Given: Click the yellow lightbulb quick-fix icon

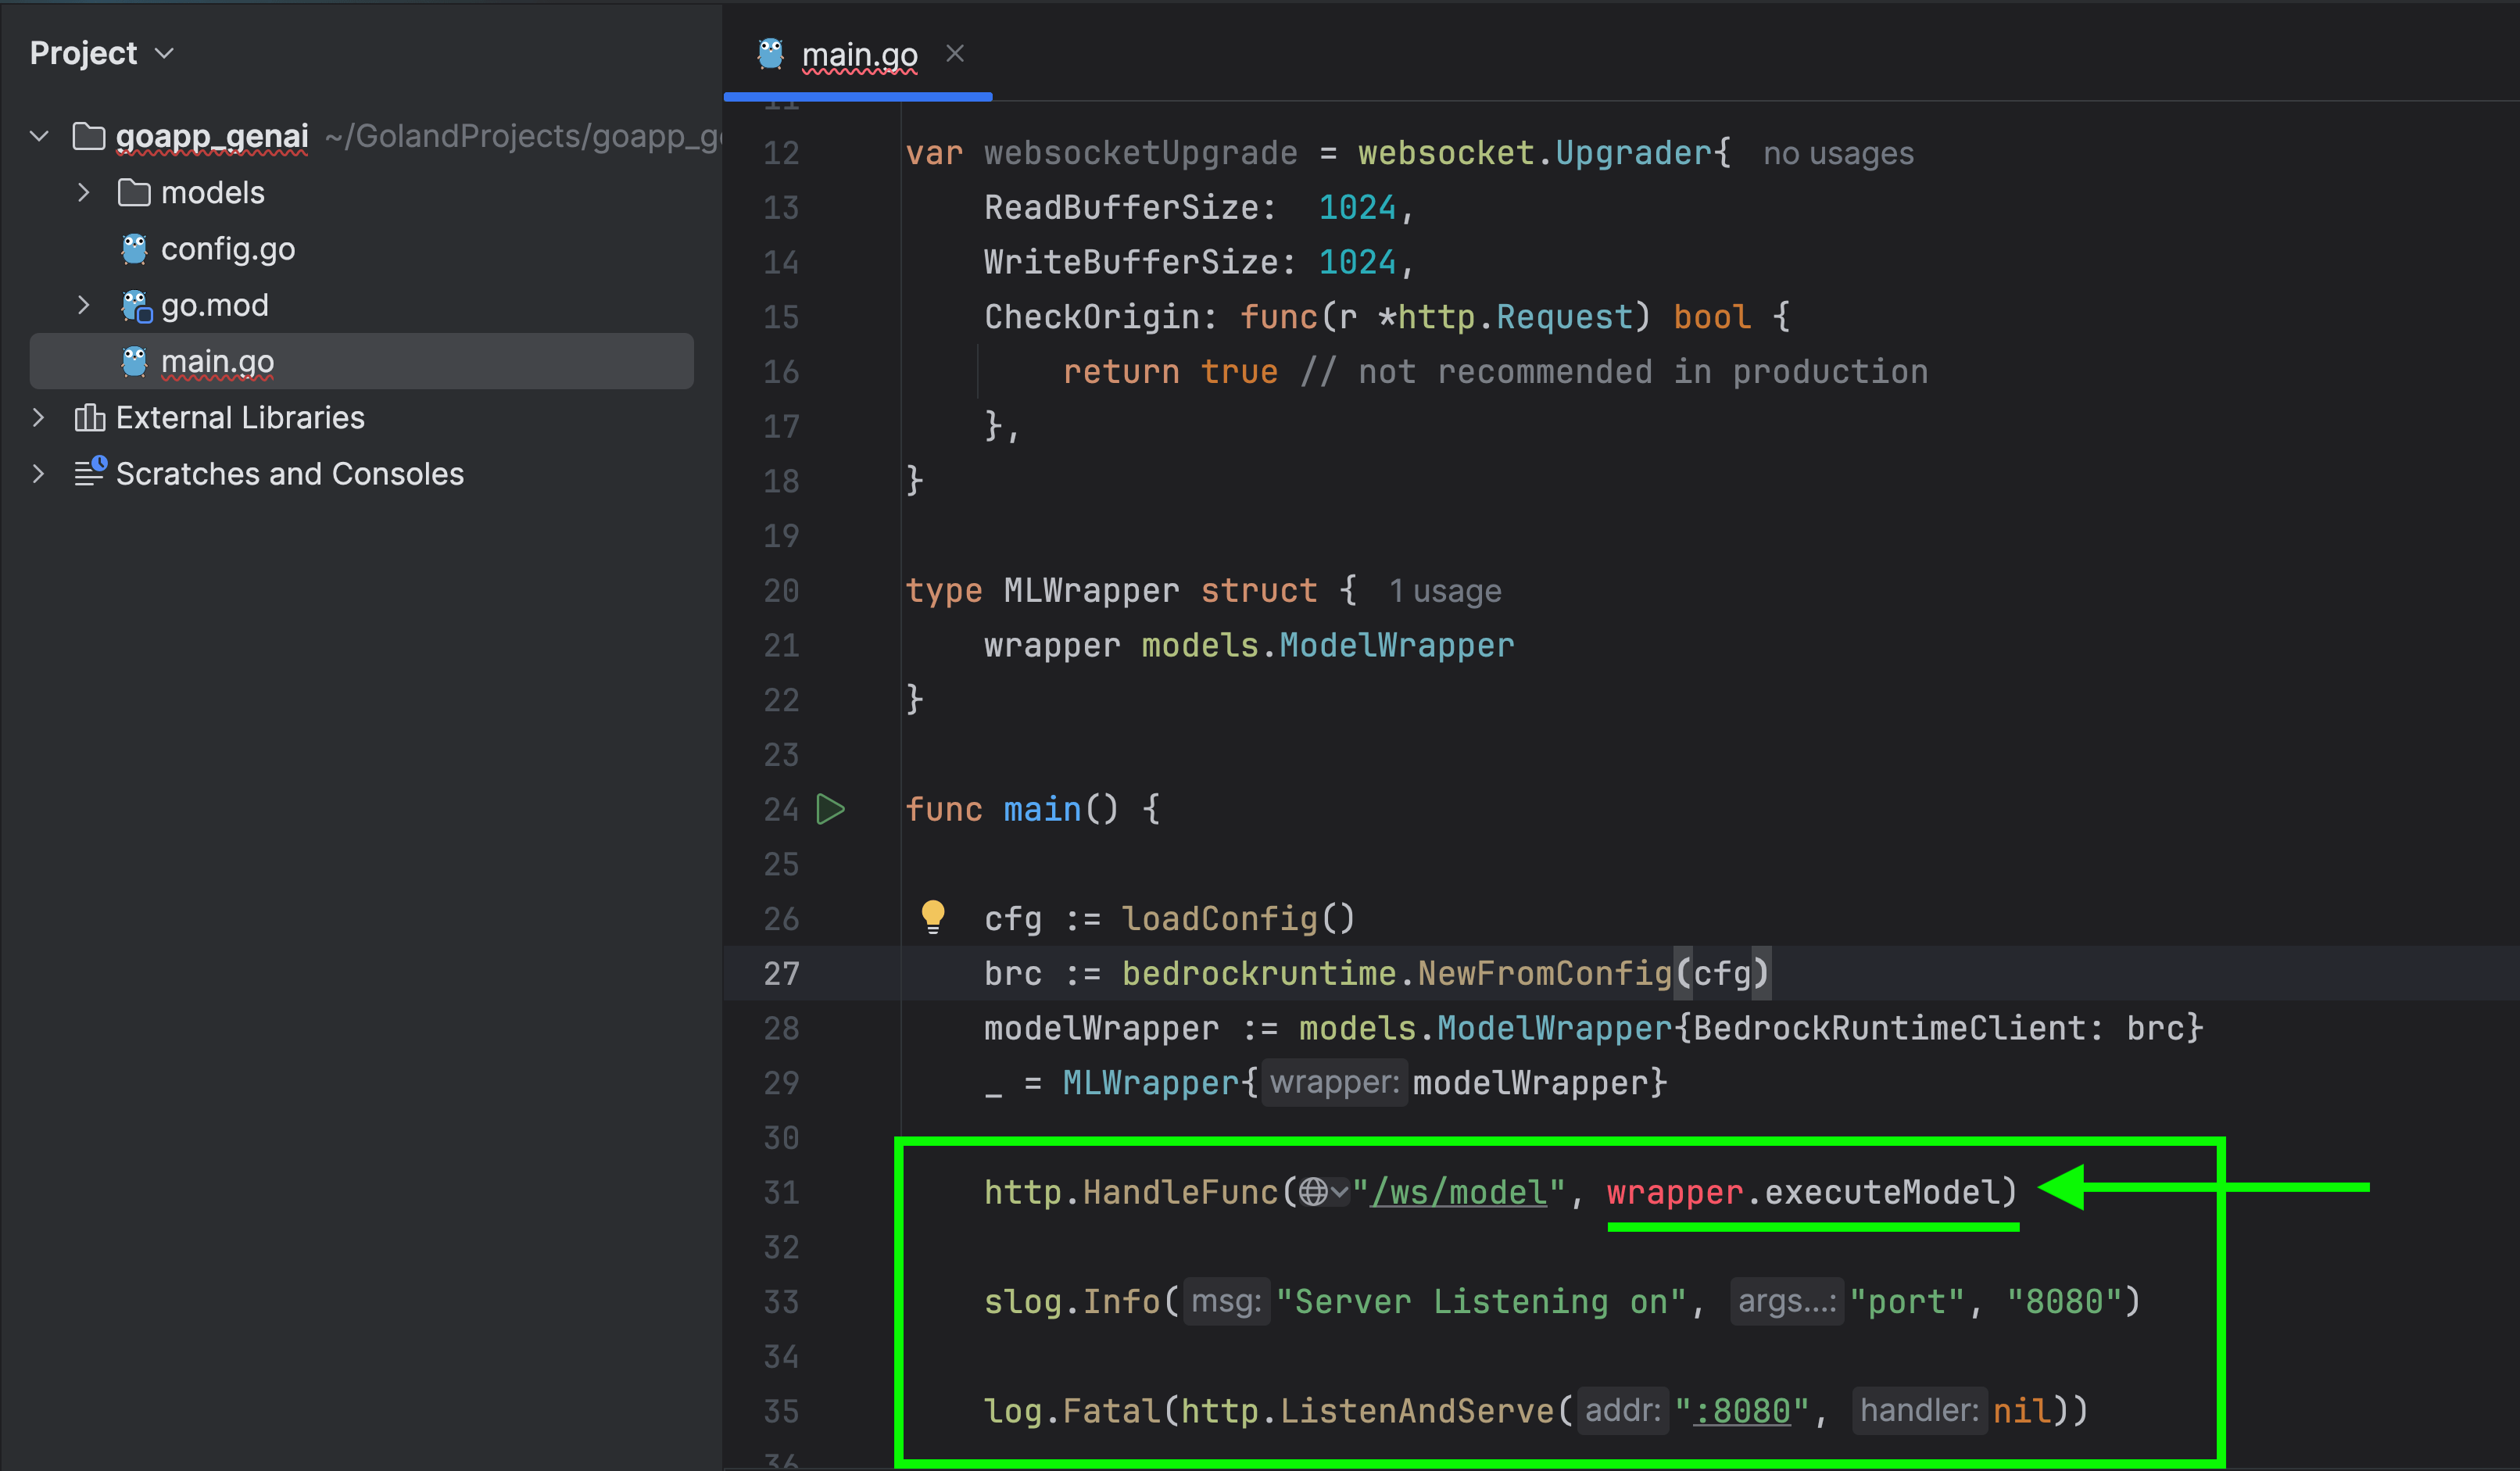Looking at the screenshot, I should coord(932,916).
